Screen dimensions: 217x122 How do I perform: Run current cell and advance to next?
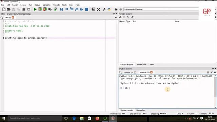(x=45, y=9)
